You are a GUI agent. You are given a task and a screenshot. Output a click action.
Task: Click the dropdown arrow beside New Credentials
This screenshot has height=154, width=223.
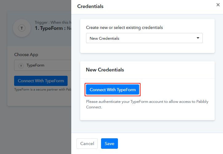tap(198, 38)
